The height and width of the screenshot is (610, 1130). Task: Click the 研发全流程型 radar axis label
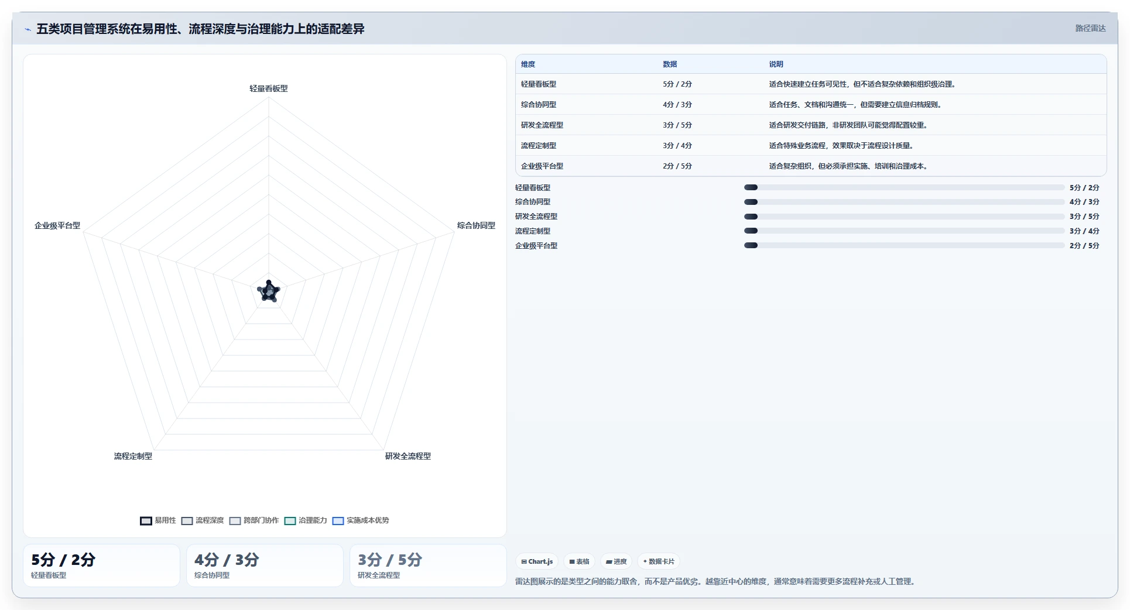408,456
